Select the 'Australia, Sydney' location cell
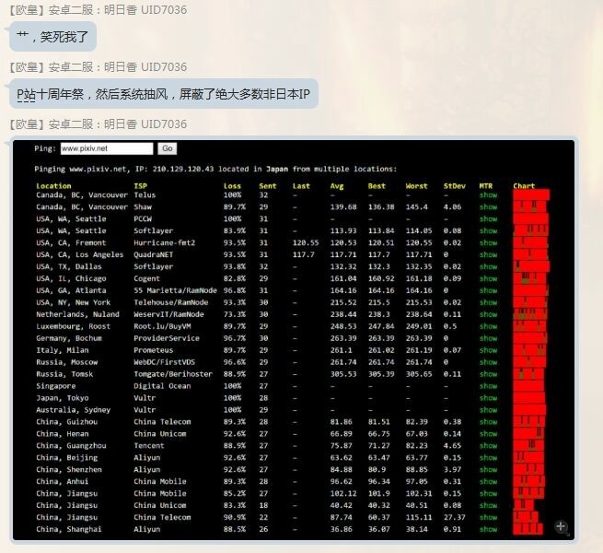603x553 pixels. tap(73, 410)
